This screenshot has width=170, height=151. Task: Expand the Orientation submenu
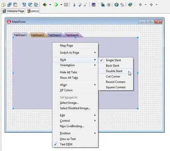coord(75,65)
